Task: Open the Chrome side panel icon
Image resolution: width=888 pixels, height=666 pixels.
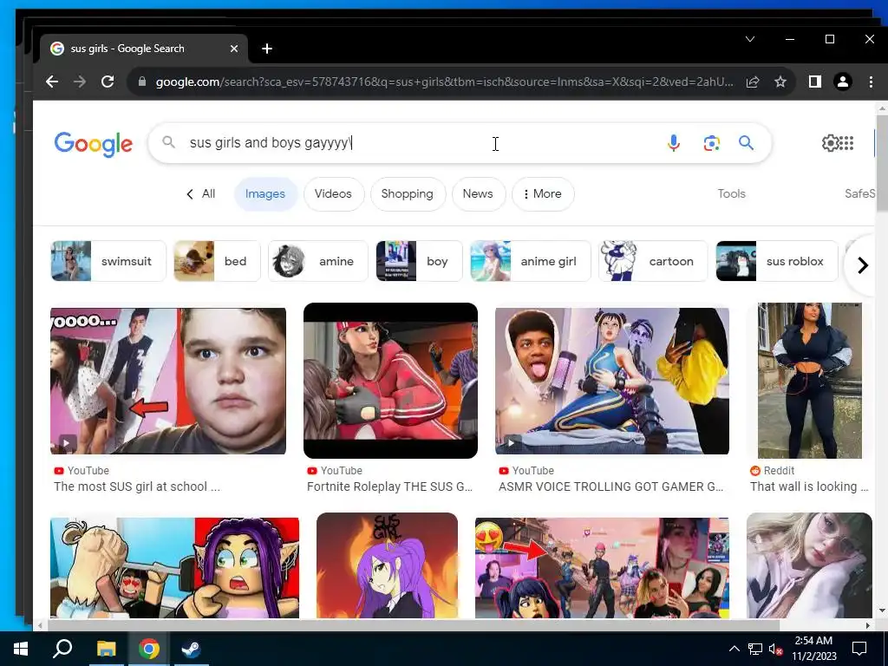Action: coord(815,82)
